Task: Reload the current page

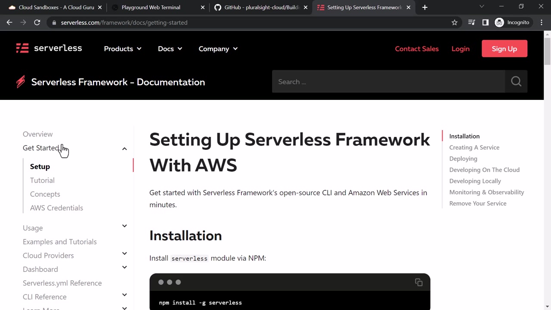Action: (37, 22)
